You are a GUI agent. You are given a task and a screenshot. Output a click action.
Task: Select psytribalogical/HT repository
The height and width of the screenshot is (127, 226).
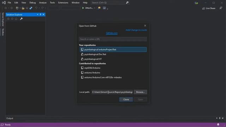coord(113,59)
